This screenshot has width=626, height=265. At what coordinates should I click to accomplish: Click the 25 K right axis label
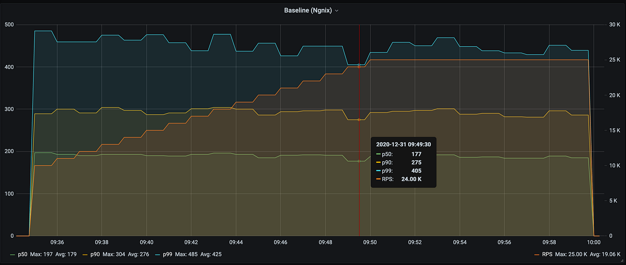click(615, 60)
